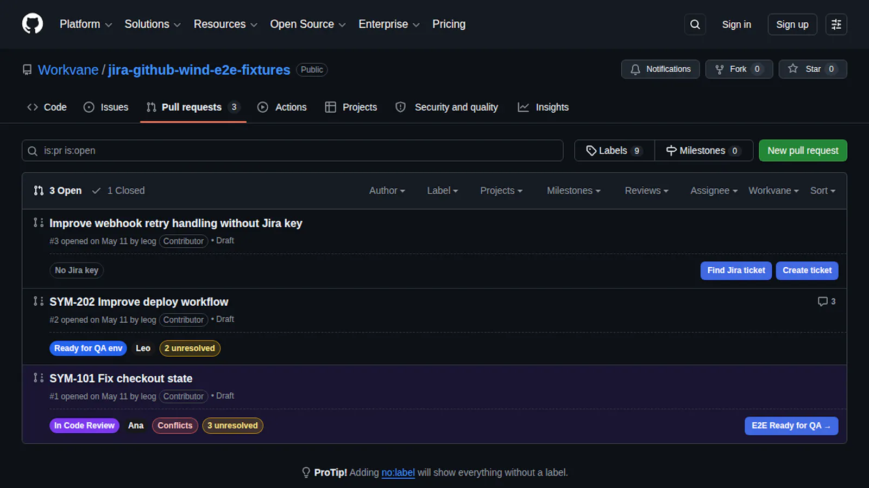This screenshot has height=488, width=869.
Task: Click Sign in
Action: (x=736, y=24)
